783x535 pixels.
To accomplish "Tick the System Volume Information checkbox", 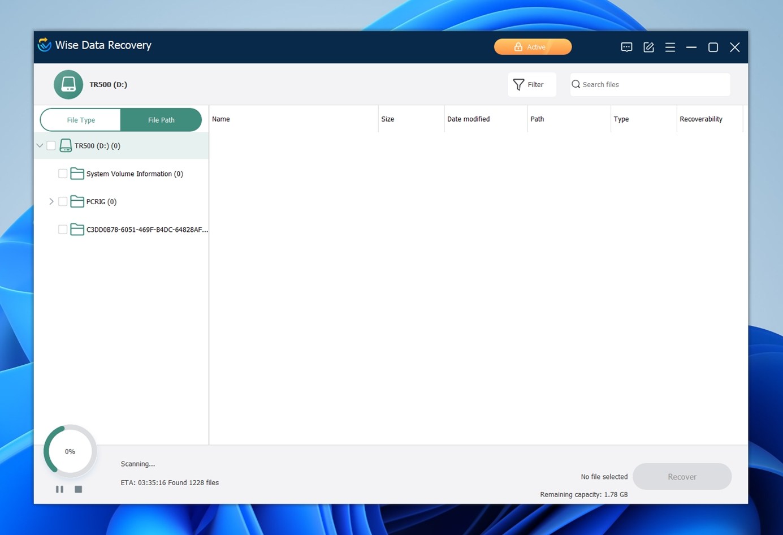I will (x=63, y=174).
